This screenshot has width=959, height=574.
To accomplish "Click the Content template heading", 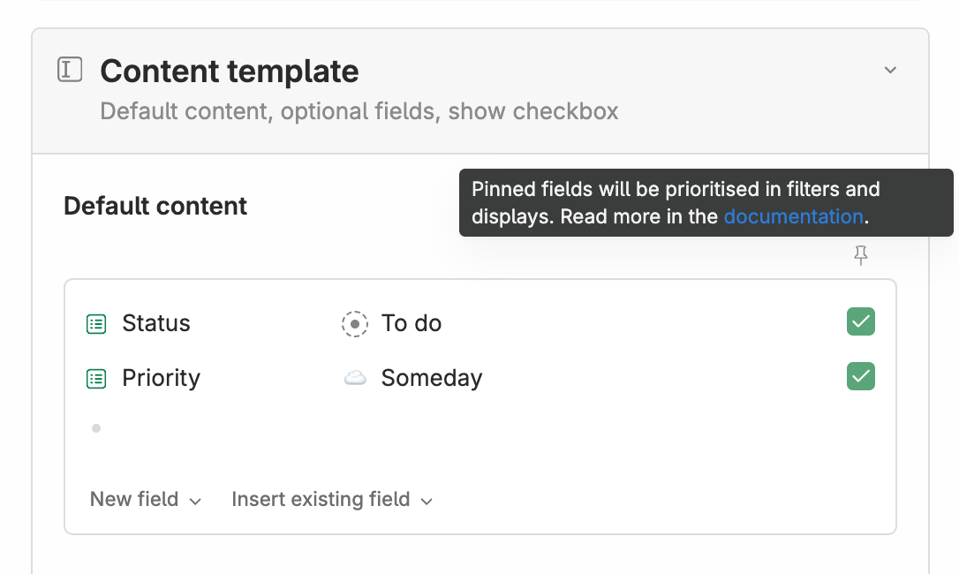I will [230, 72].
